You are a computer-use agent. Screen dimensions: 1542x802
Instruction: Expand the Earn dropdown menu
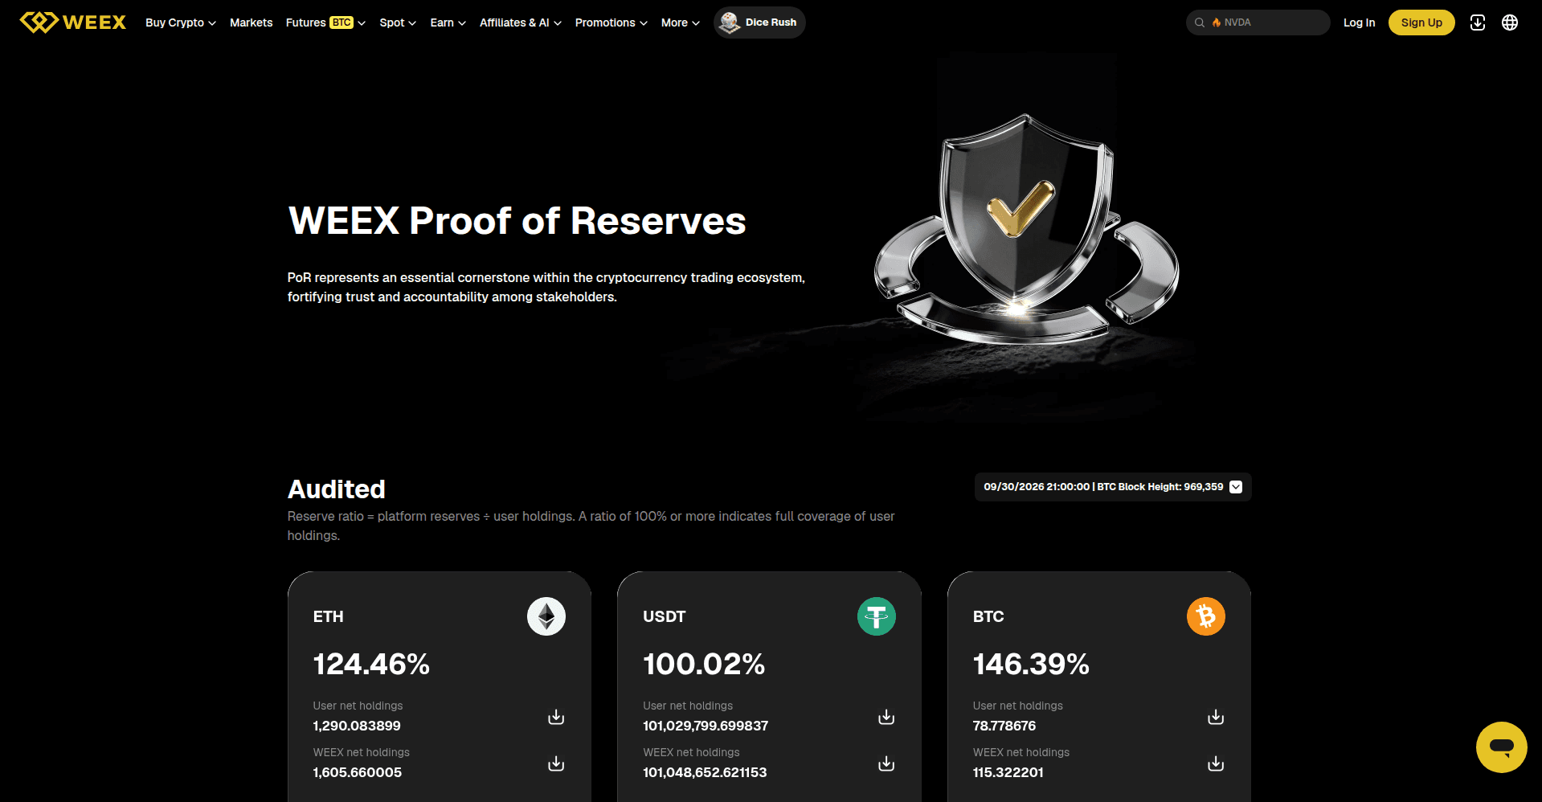(448, 23)
